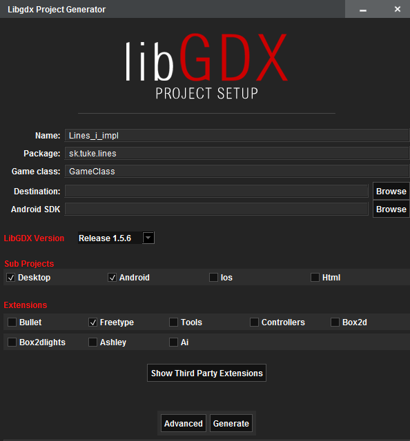Focus the Package input field
The image size is (410, 441).
[x=237, y=154]
